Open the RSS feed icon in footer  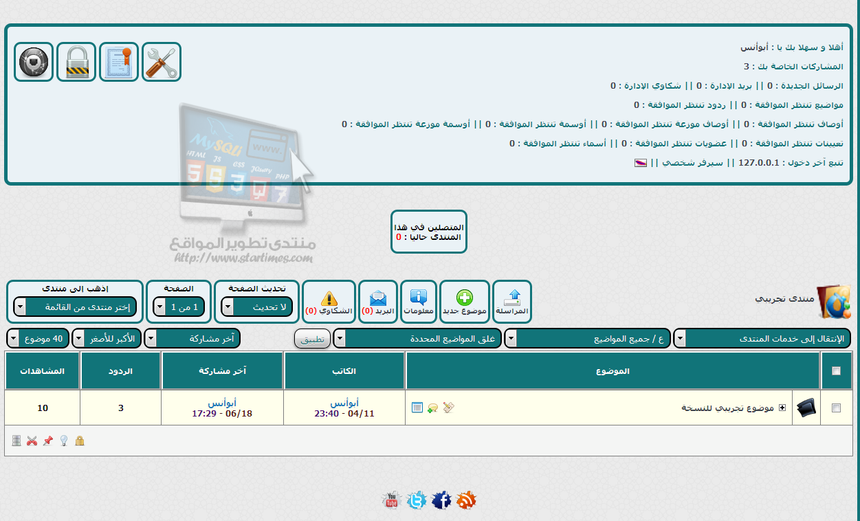(x=467, y=500)
